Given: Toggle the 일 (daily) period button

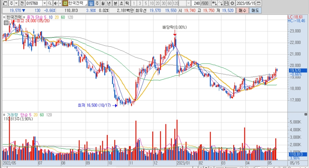Looking at the screenshot, I should 91,3.
